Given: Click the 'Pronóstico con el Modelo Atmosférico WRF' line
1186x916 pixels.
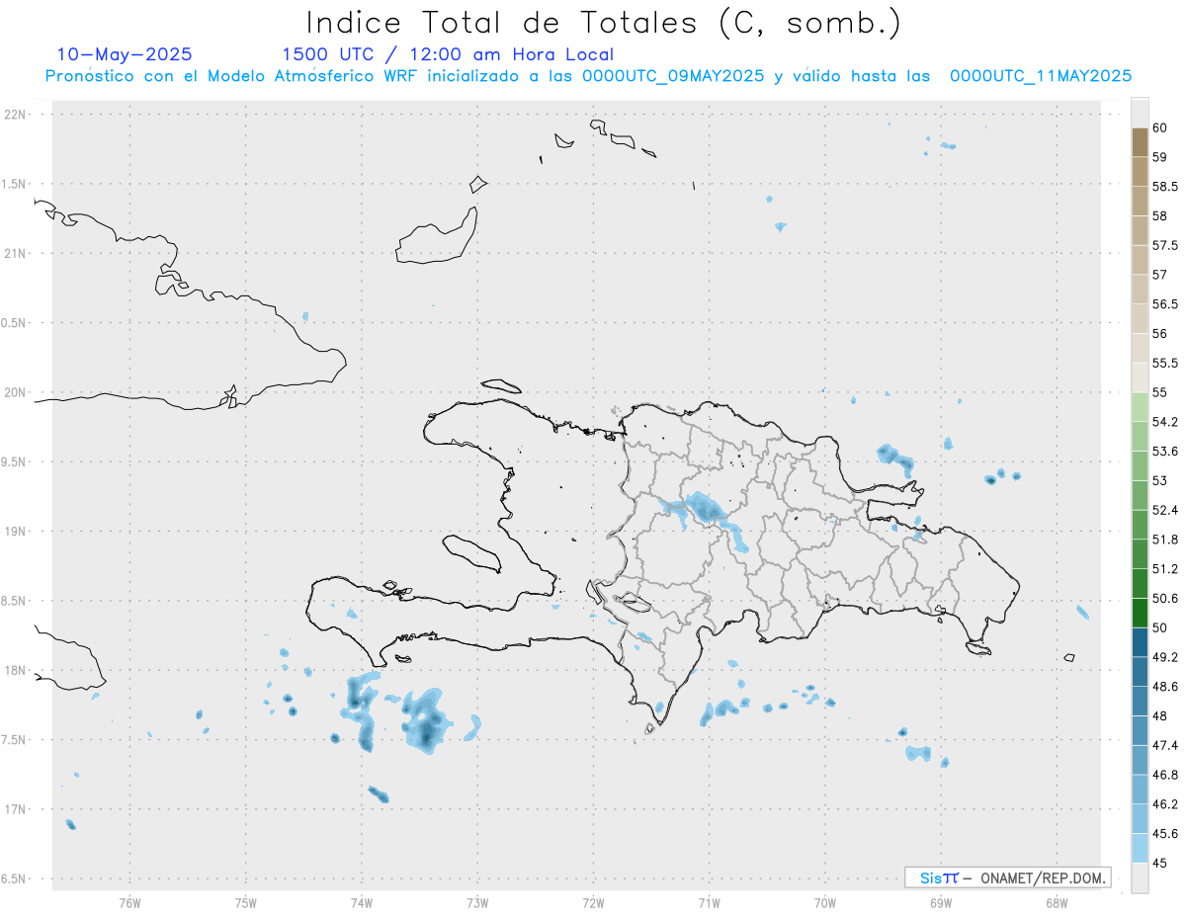Looking at the screenshot, I should [x=588, y=76].
